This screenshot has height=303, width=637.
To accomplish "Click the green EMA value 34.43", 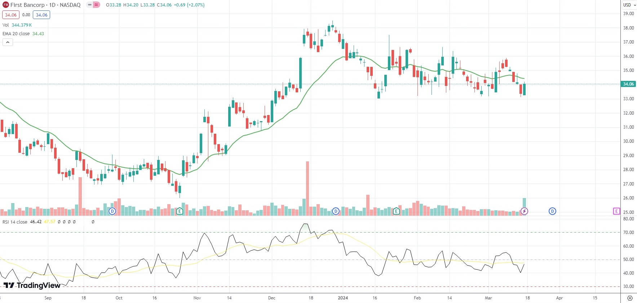I will pos(38,33).
